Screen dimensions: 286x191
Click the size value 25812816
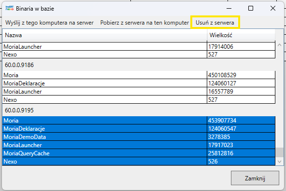221,153
